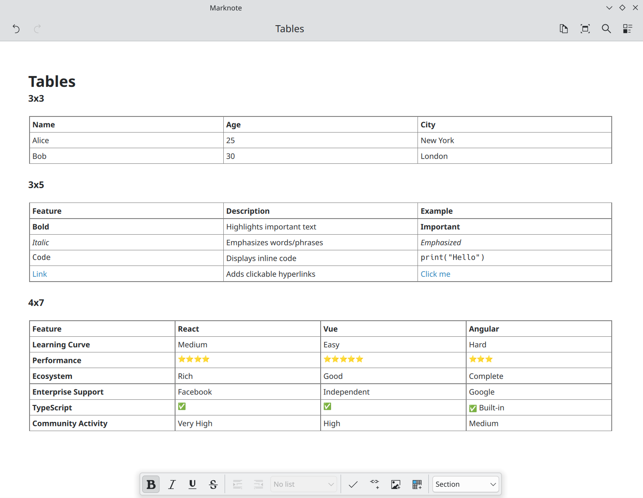Insert a new table via grid icon
Screen dimensions: 643x498
pos(417,484)
